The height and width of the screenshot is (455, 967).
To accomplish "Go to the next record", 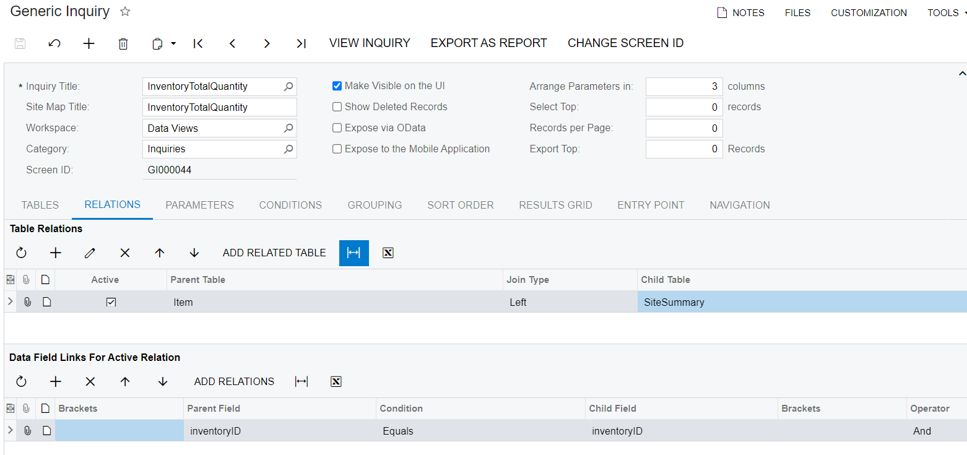I will [267, 43].
